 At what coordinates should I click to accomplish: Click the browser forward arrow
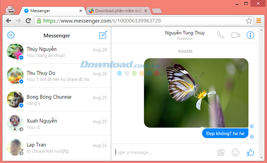pos(18,21)
